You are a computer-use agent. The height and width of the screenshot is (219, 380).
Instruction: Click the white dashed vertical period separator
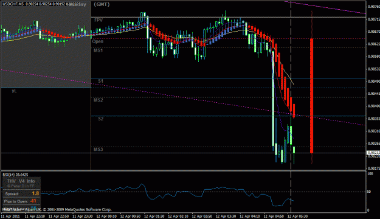click(x=291, y=106)
